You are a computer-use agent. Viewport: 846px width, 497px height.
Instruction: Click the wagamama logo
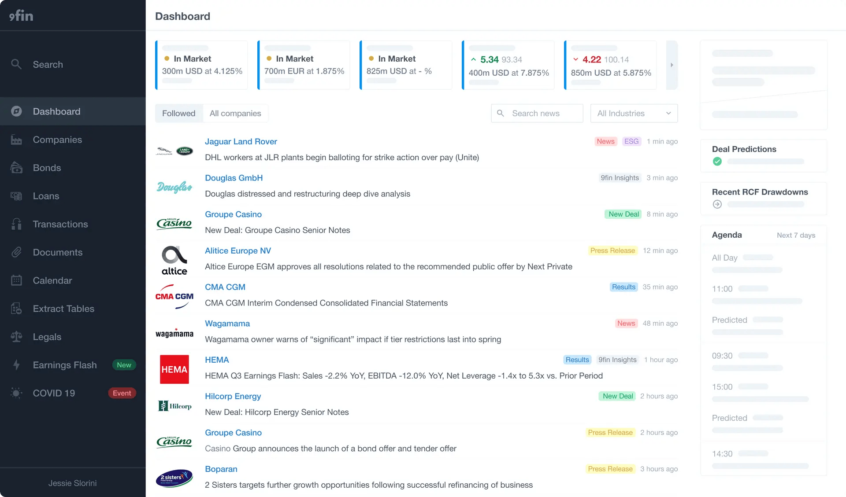click(x=174, y=333)
